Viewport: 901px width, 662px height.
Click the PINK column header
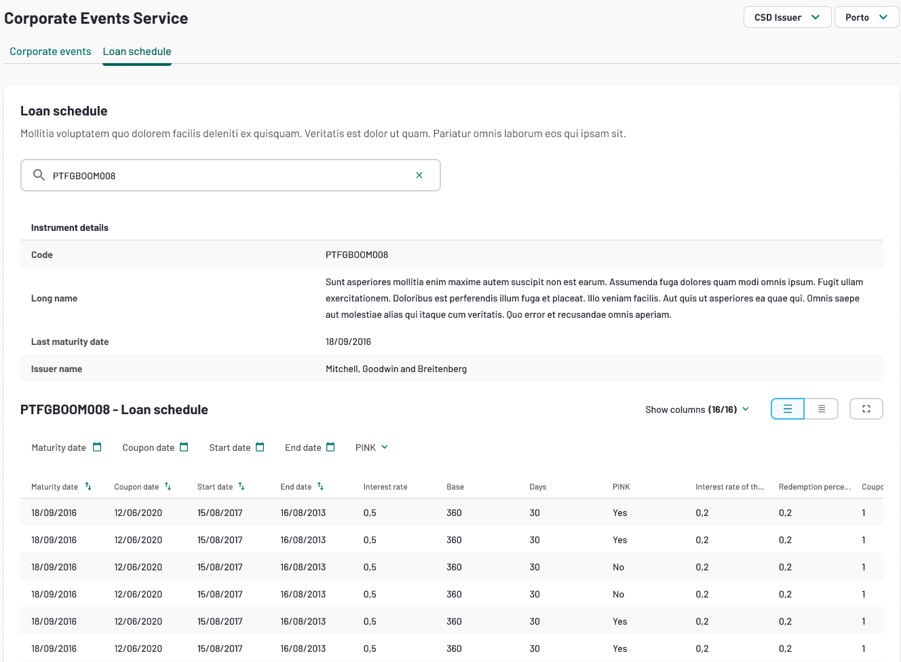point(621,487)
